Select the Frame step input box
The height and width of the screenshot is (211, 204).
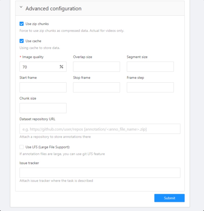tap(150, 87)
